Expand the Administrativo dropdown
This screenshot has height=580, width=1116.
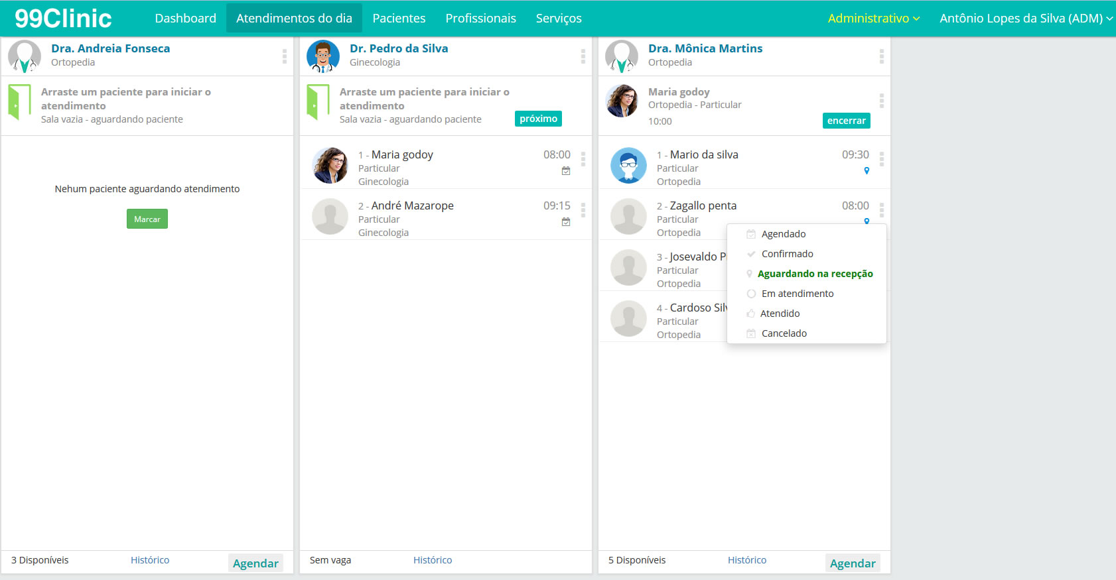tap(873, 19)
